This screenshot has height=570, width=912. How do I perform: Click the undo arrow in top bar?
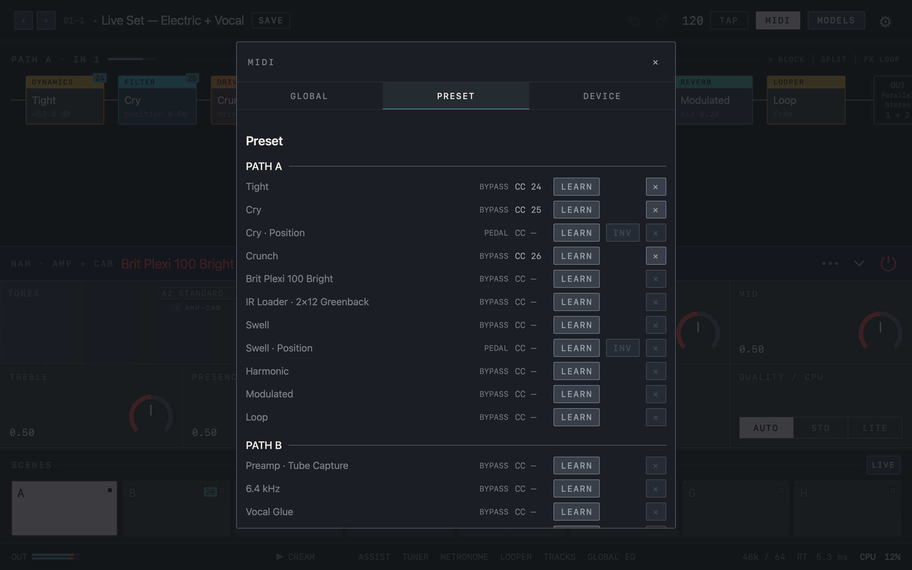pyautogui.click(x=634, y=20)
